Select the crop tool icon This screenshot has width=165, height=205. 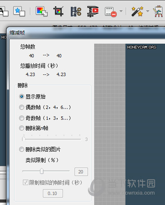pyautogui.click(x=58, y=11)
